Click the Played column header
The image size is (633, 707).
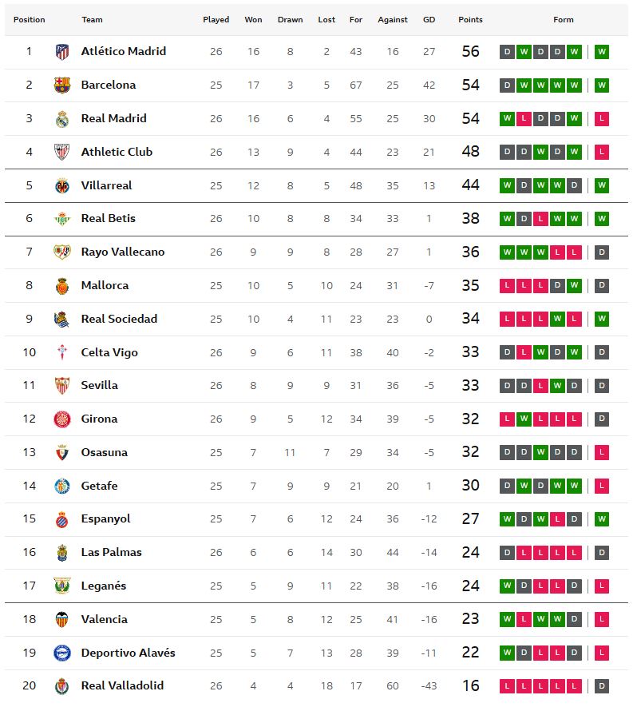(216, 20)
